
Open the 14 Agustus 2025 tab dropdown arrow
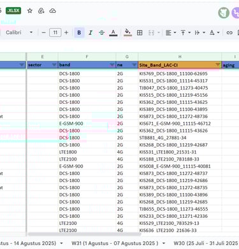coord(62,243)
